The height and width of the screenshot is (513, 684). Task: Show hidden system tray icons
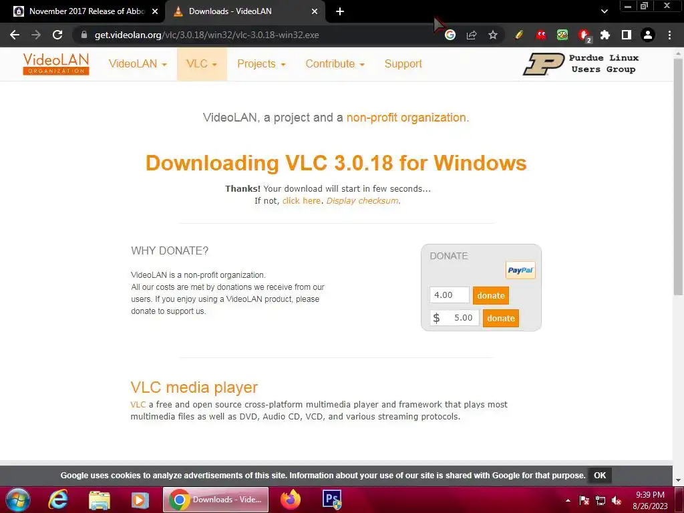click(x=568, y=500)
